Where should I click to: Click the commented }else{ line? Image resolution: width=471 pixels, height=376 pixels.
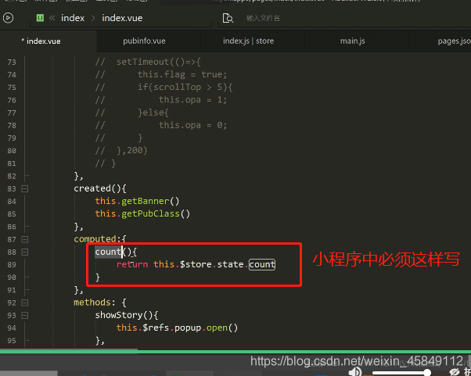132,113
